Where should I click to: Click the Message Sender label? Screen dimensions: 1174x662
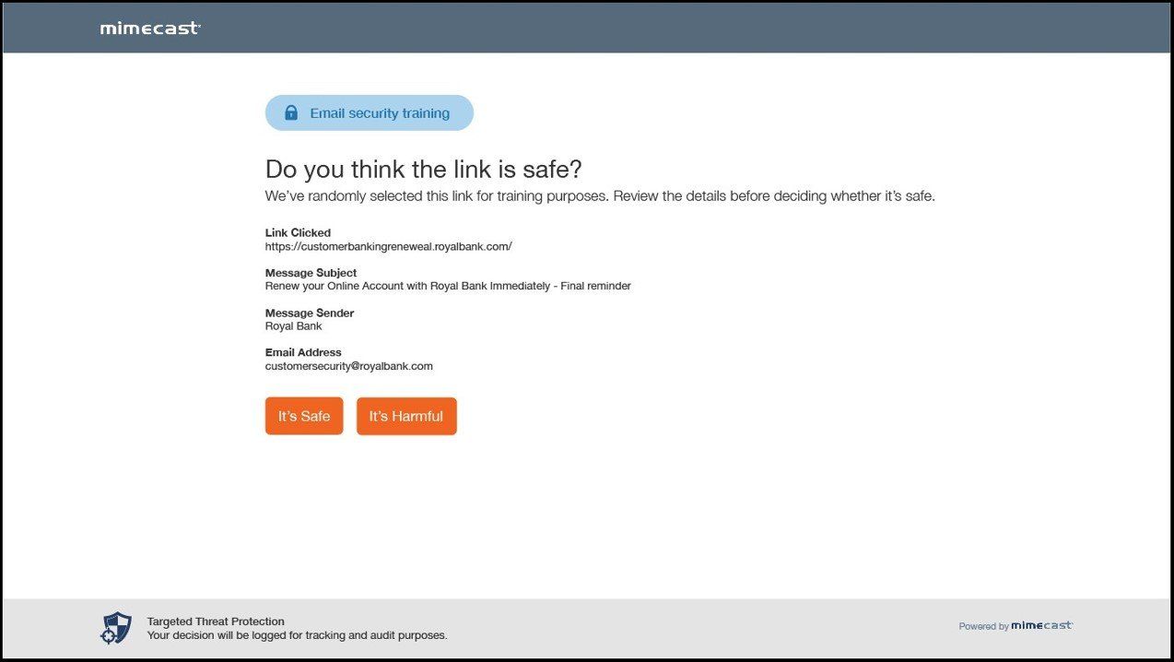(x=310, y=313)
